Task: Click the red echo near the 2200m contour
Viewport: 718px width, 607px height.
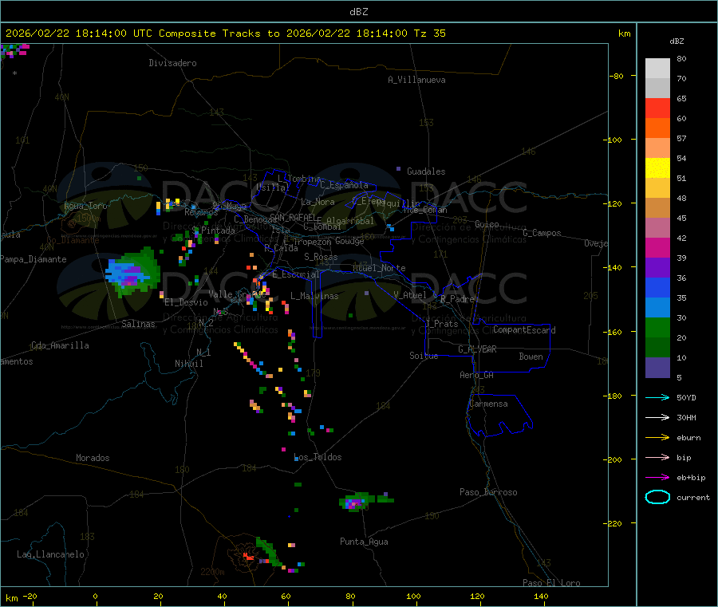Action: click(x=249, y=557)
